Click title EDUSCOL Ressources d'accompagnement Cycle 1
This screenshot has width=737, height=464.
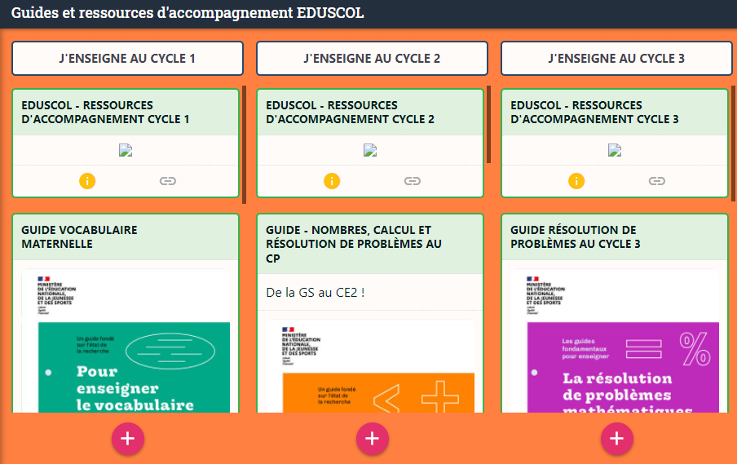pos(105,113)
